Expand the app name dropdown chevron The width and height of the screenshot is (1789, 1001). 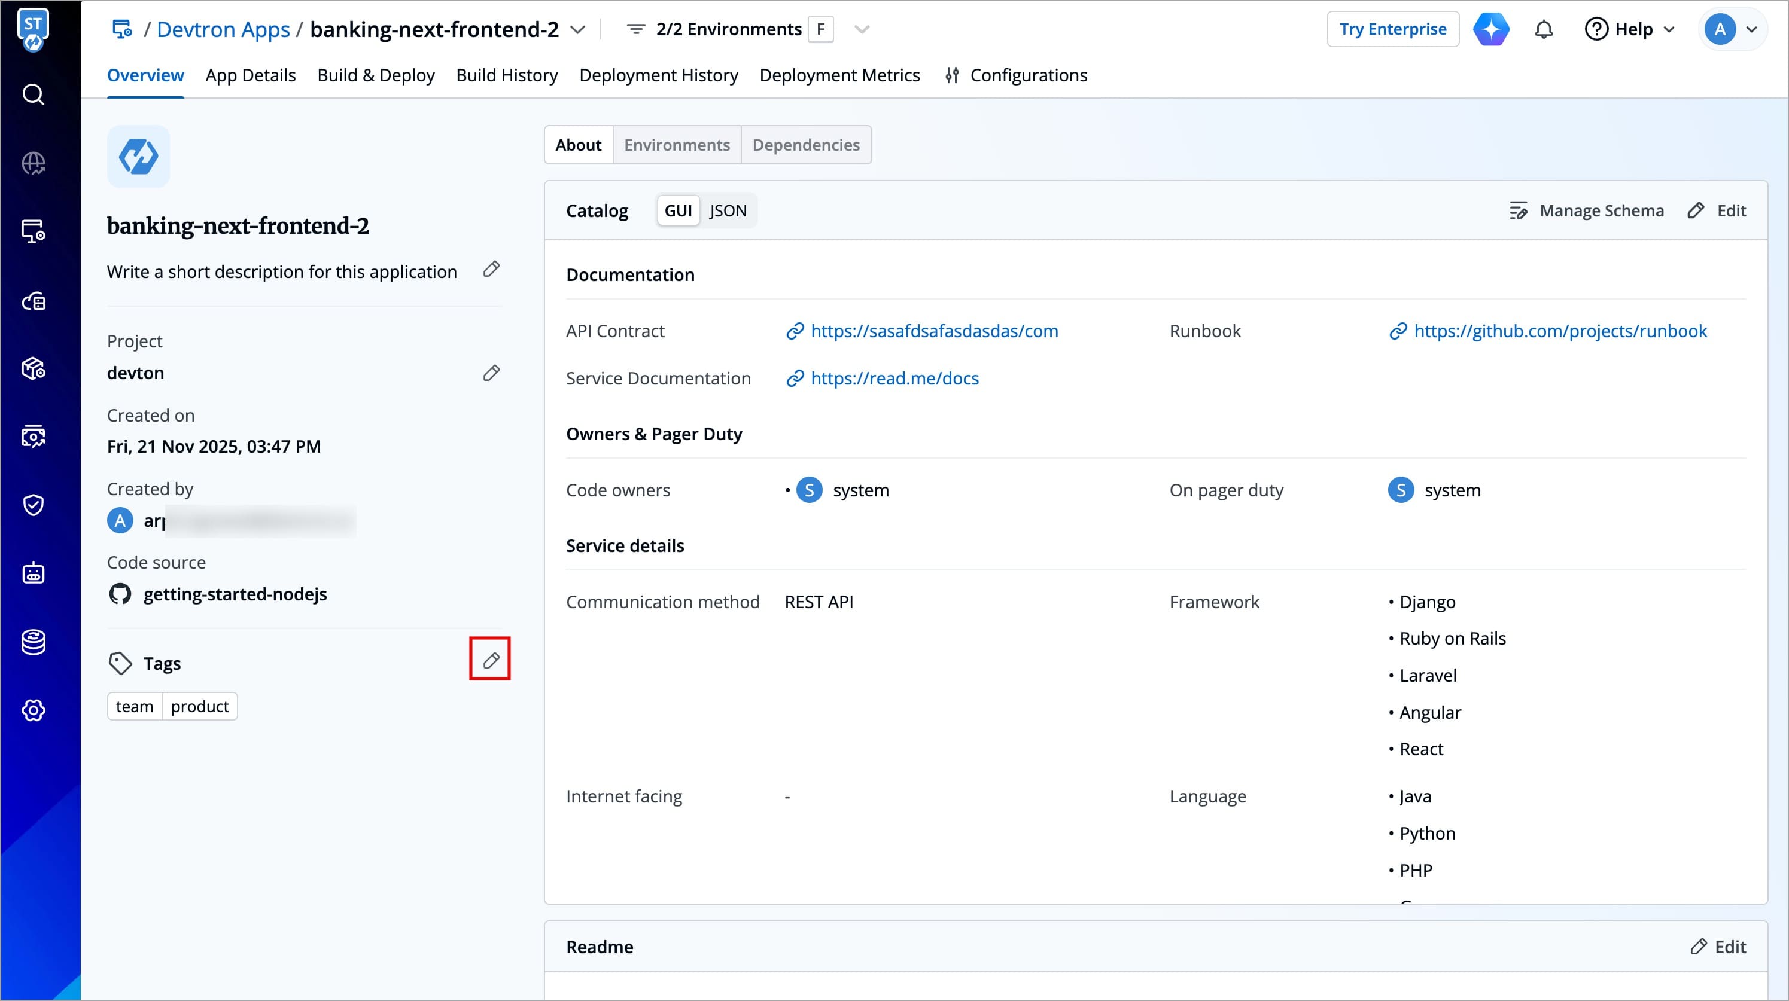(577, 30)
